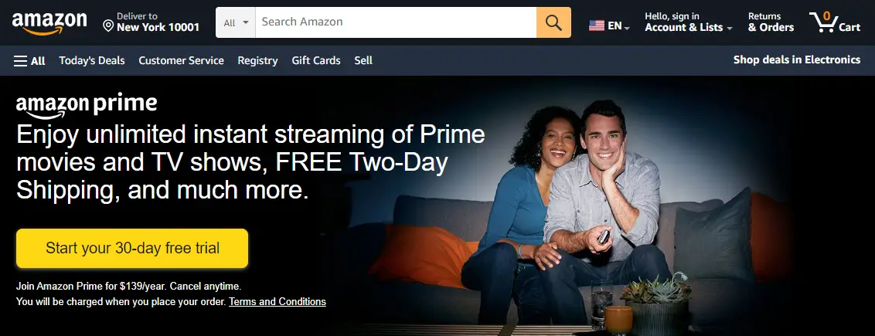The image size is (875, 336).
Task: Open Today's Deals
Action: 92,61
